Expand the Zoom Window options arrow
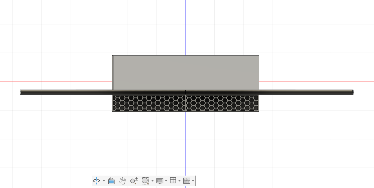374x188 pixels. pyautogui.click(x=152, y=181)
